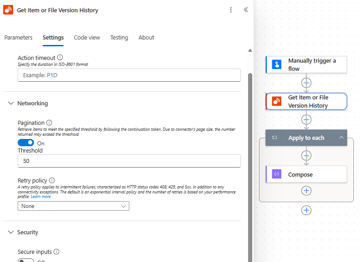Add step below Get Item or File Version History node
The image size is (362, 262).
[x=306, y=120]
